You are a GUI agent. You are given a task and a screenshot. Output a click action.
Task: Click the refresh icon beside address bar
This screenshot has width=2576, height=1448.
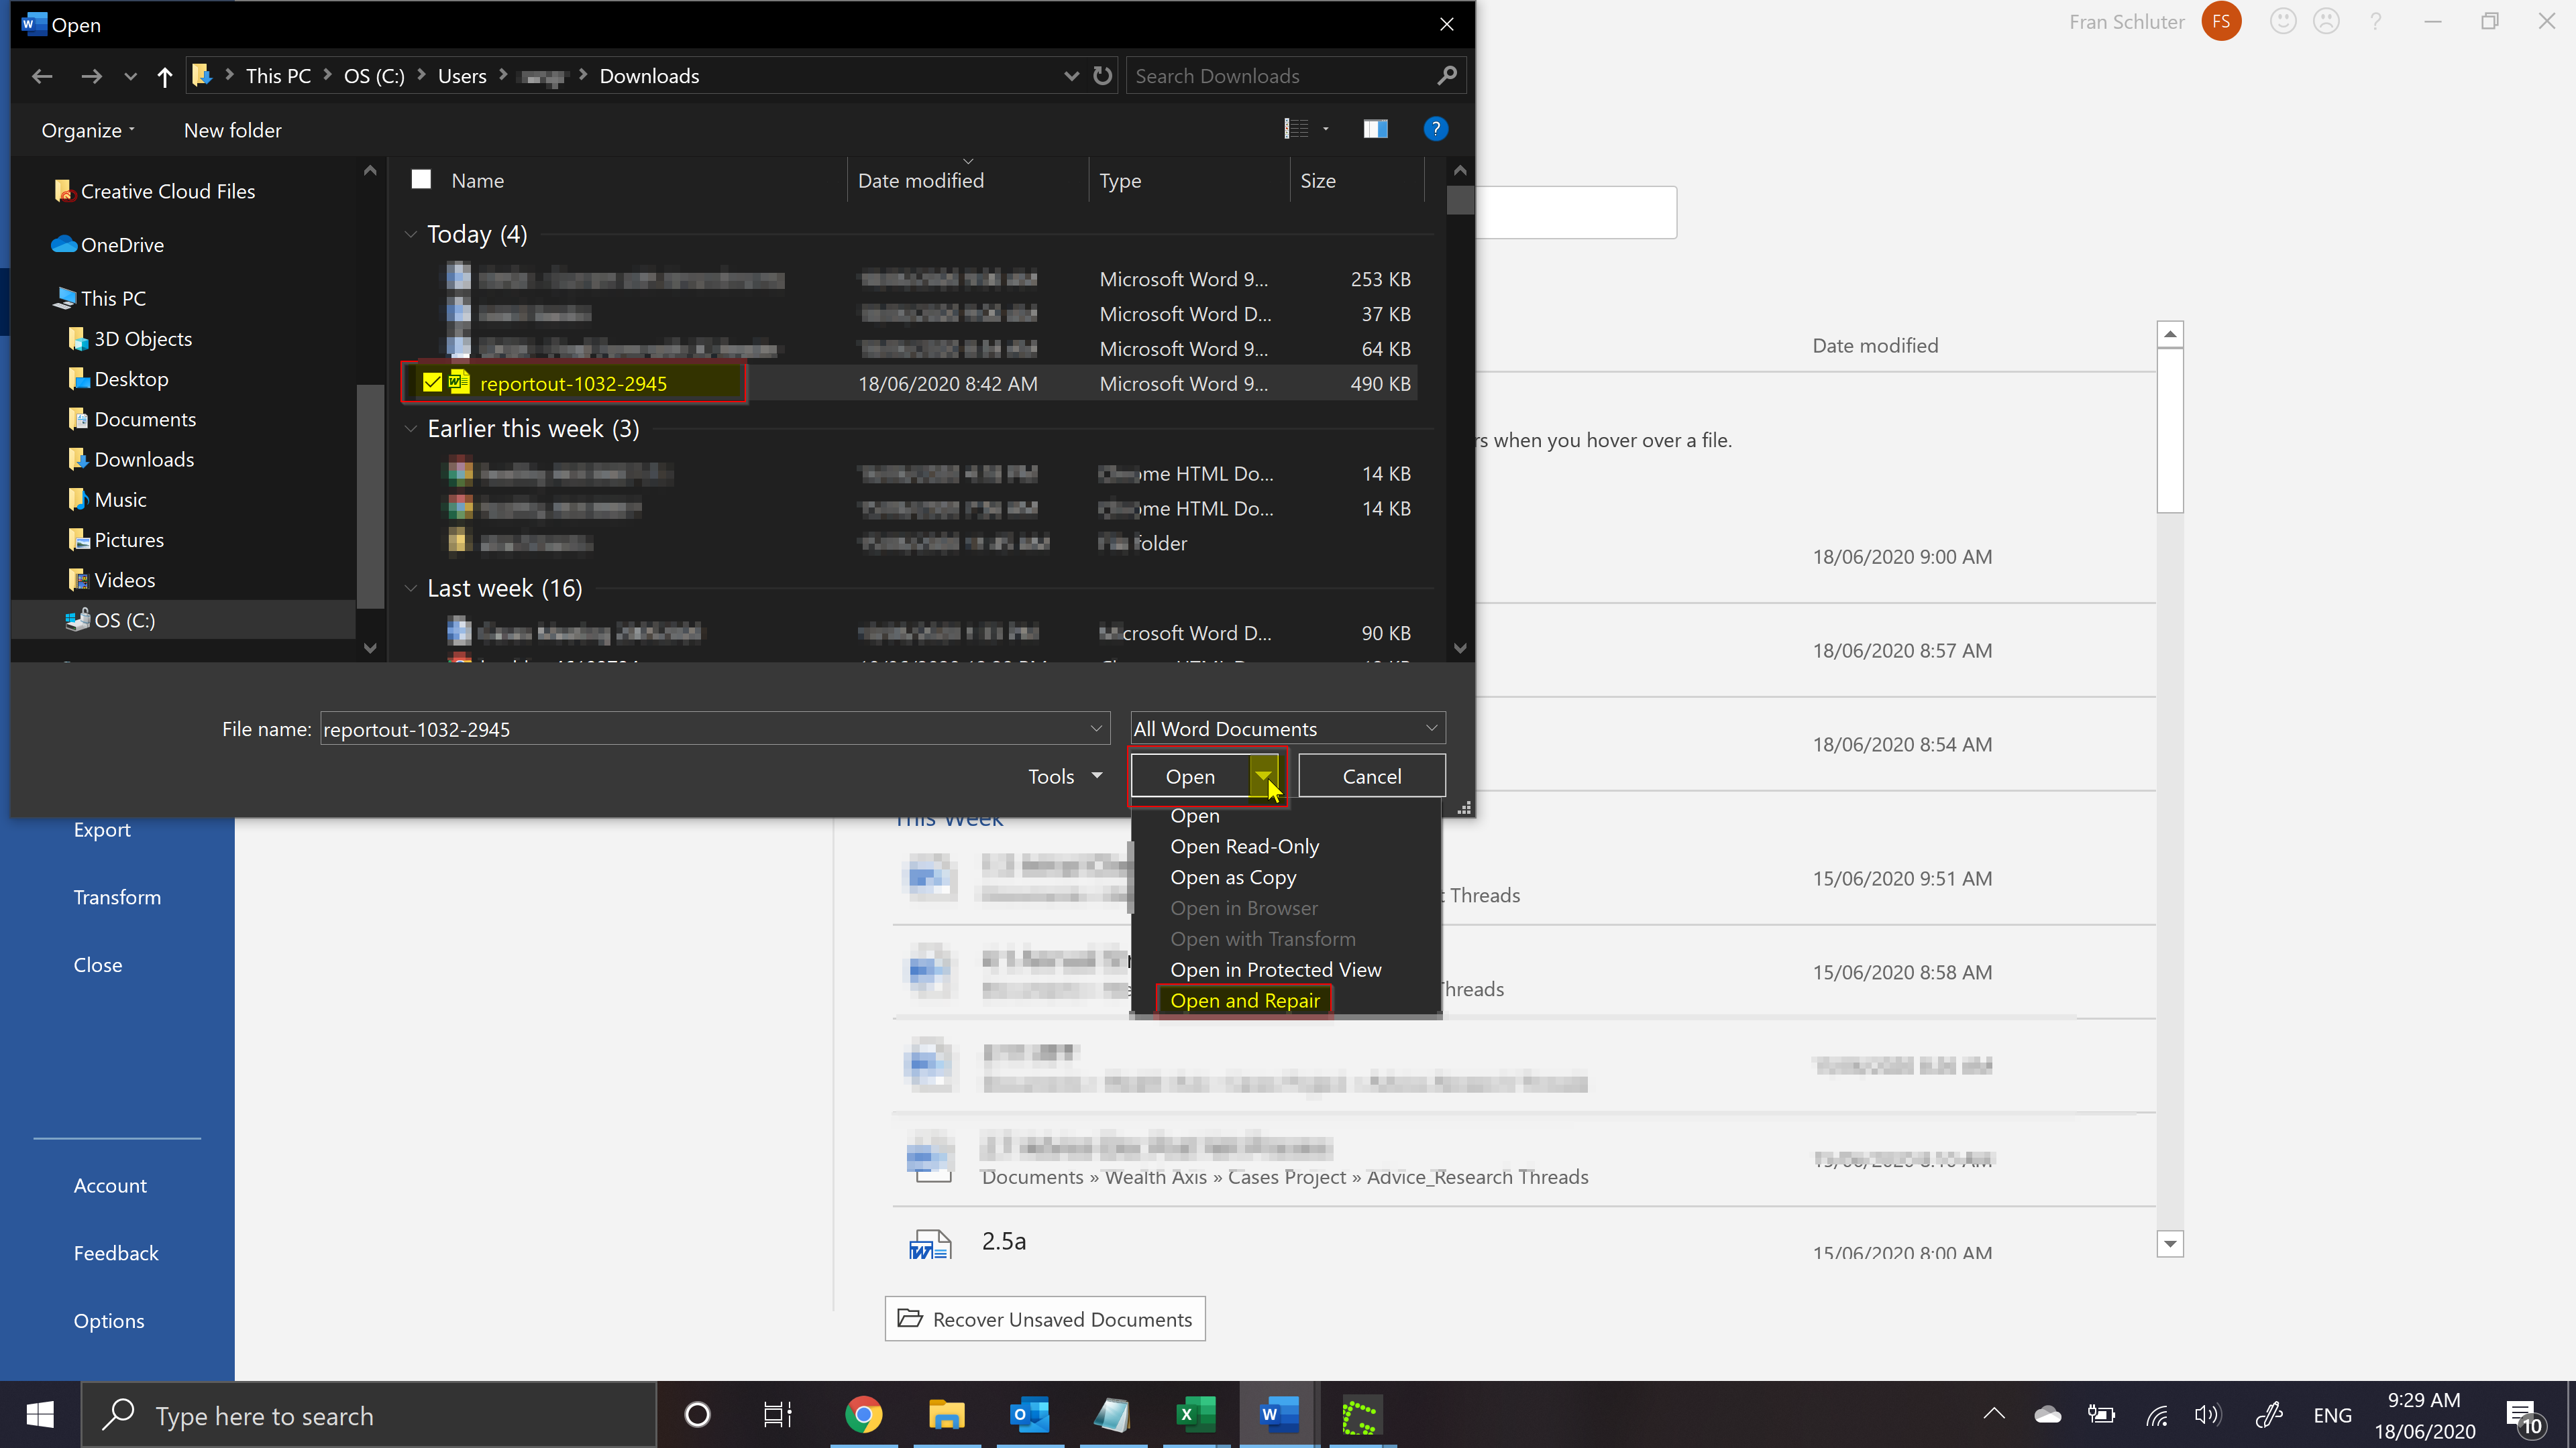1102,76
